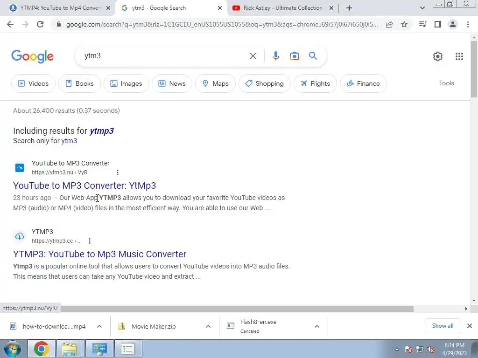Open the tab search dropdown arrow
Viewport: 478px width, 358px height.
pyautogui.click(x=422, y=8)
